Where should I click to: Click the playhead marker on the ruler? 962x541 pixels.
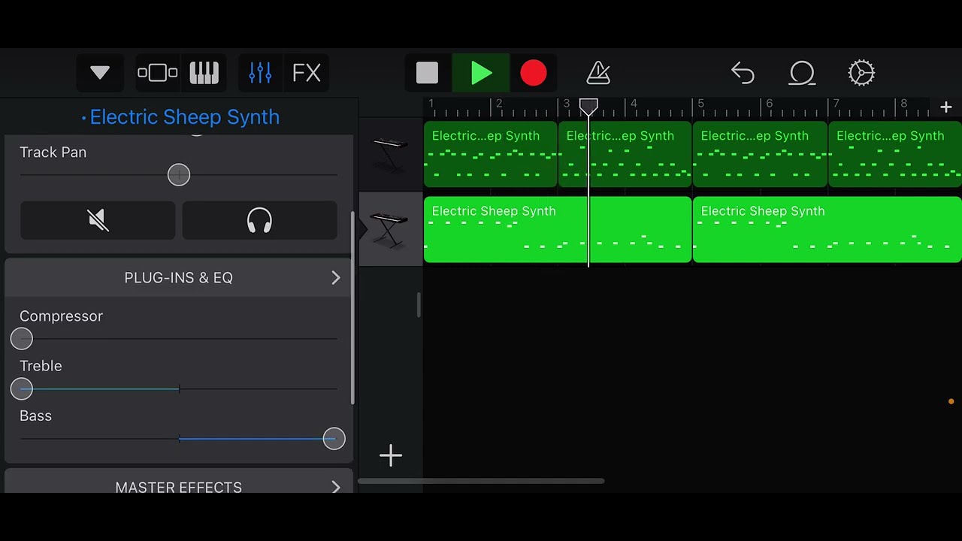coord(588,107)
